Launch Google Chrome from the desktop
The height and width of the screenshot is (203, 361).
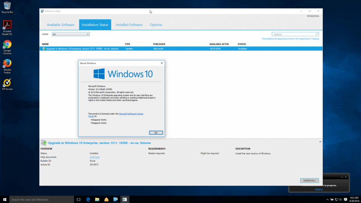7,45
